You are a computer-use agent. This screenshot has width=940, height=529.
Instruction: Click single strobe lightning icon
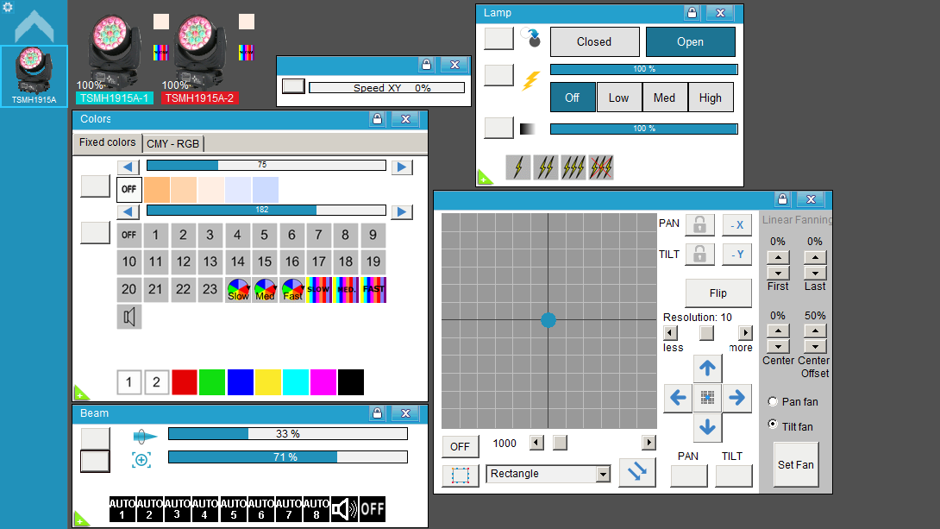518,167
